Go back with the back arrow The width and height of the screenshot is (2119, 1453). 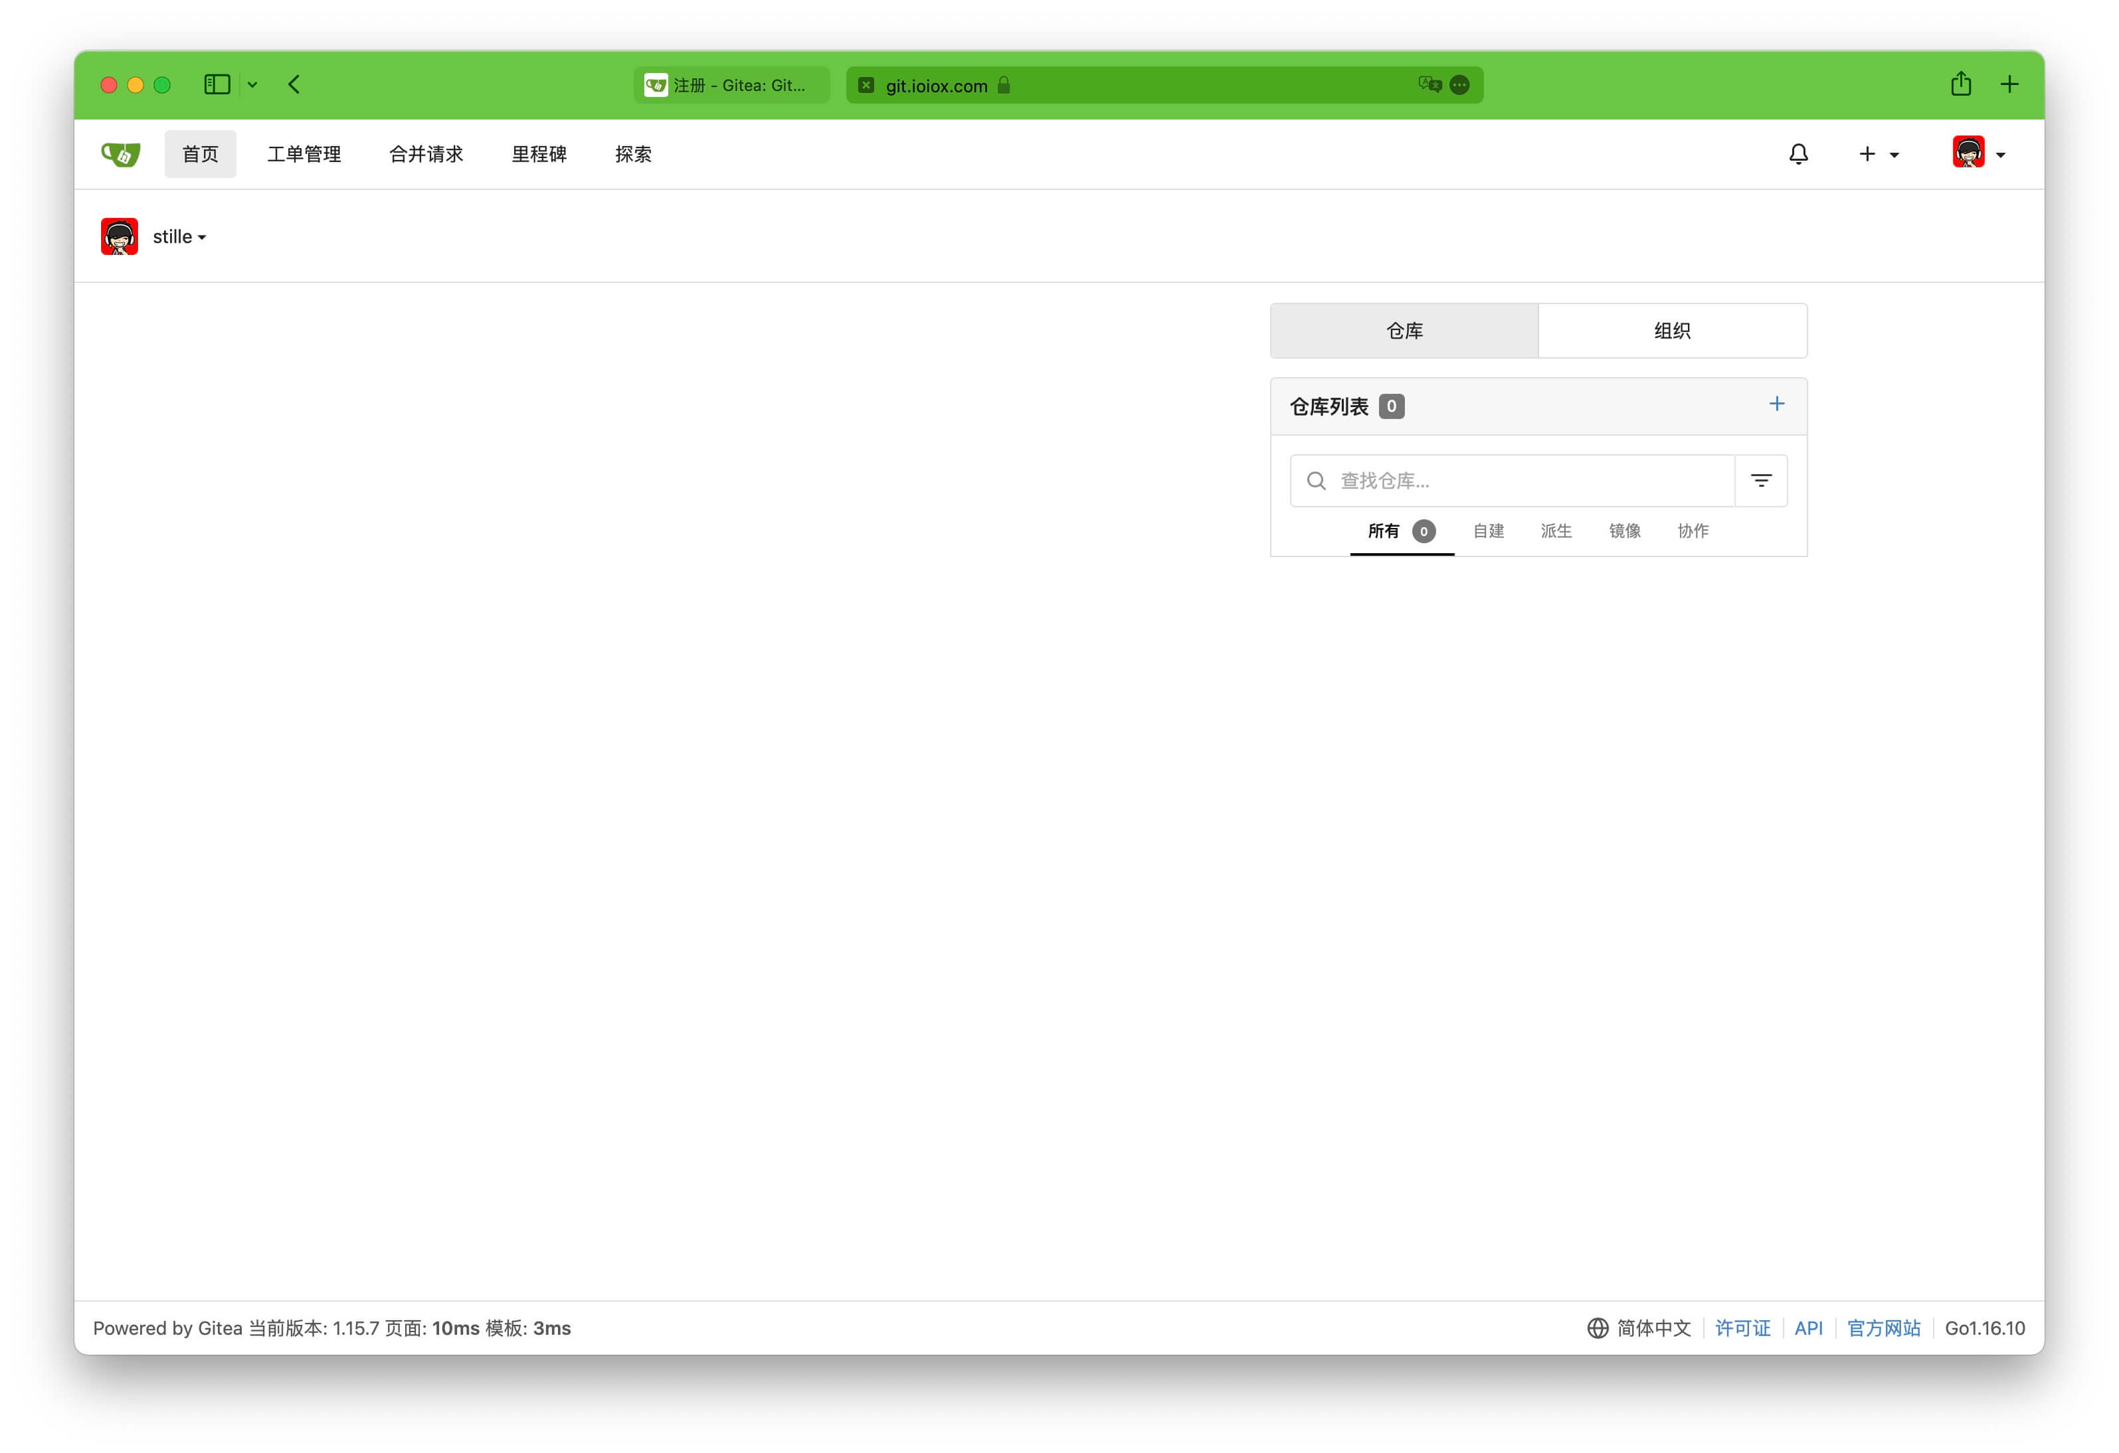tap(294, 85)
